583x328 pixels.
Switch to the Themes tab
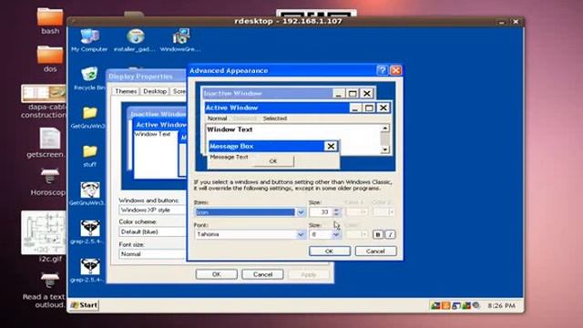[126, 91]
